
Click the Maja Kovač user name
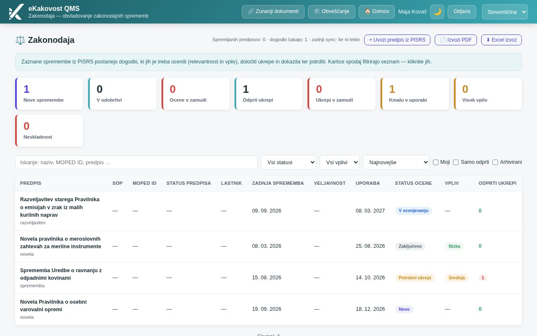tap(412, 12)
